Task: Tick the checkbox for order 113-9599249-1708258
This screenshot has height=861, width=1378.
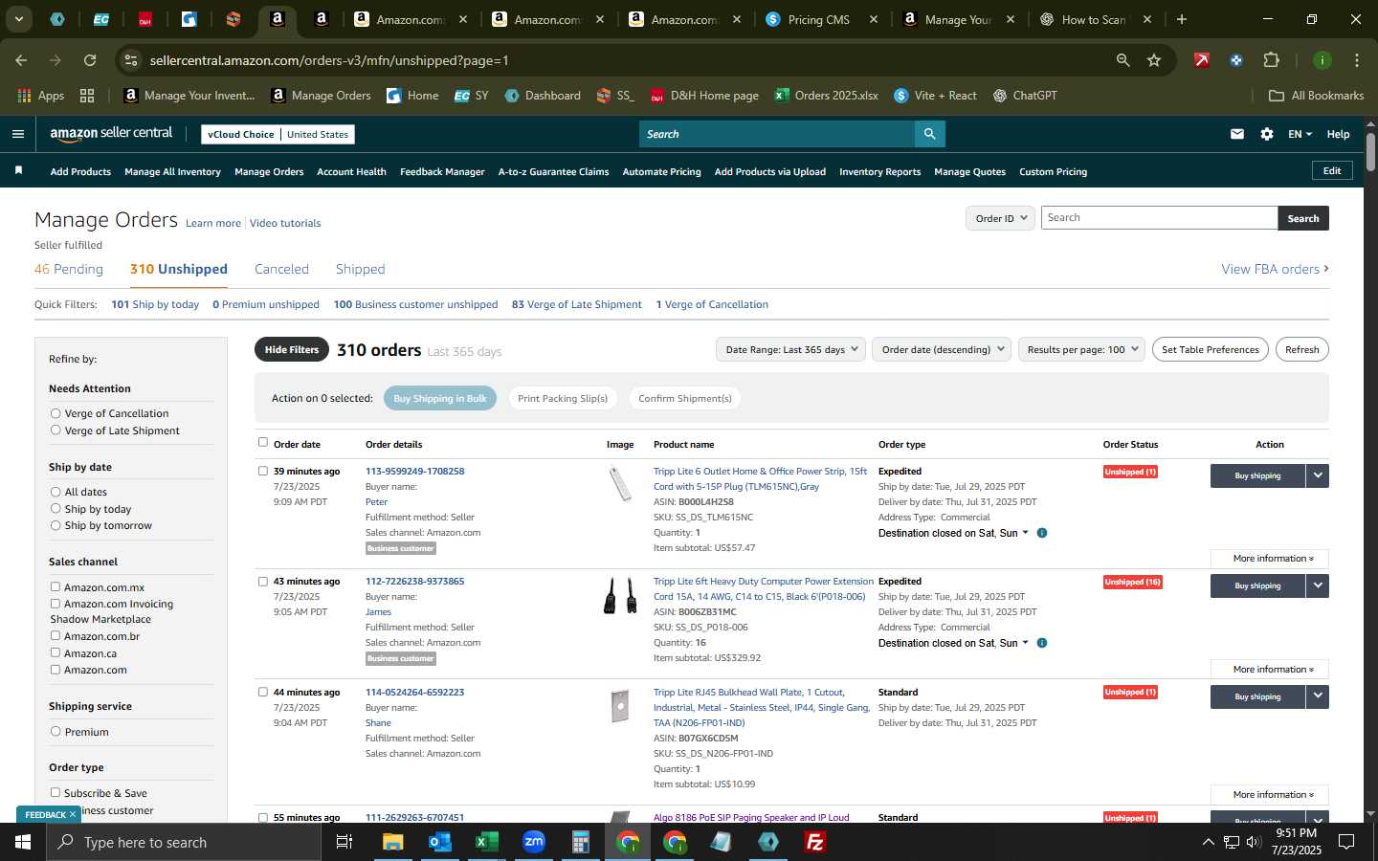Action: tap(263, 471)
